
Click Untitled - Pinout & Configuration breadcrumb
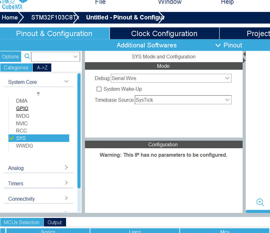(125, 17)
